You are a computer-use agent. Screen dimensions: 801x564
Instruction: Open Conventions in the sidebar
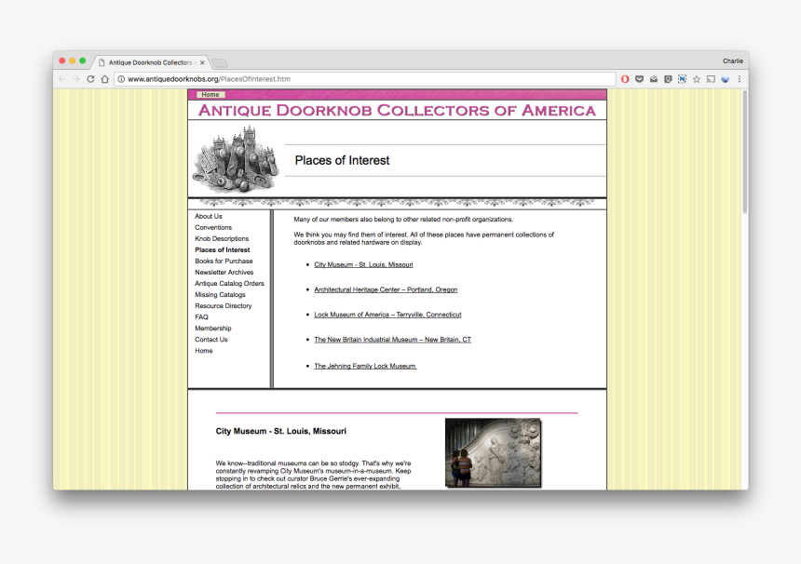coord(213,228)
